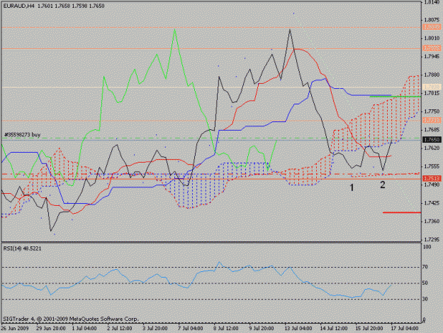Click the 9 Jul 20:00 time label
Image resolution: width=443 pixels, height=333 pixels.
[261, 328]
